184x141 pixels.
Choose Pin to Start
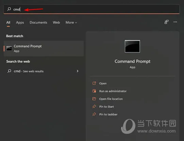(x=106, y=107)
